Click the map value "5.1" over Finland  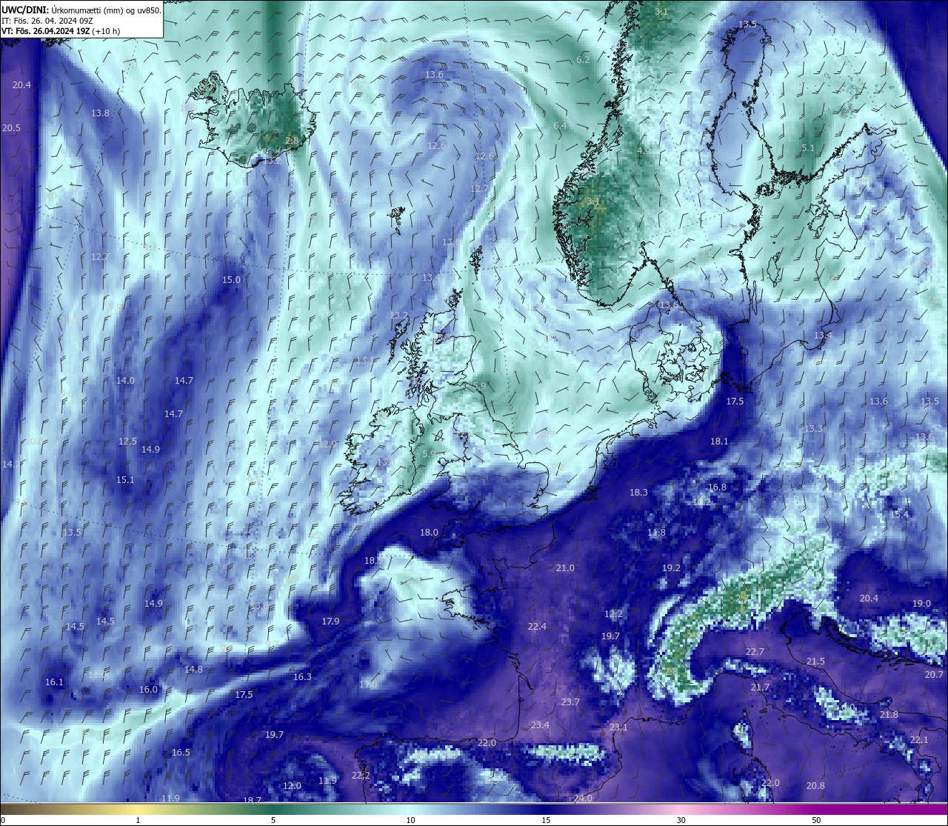808,148
